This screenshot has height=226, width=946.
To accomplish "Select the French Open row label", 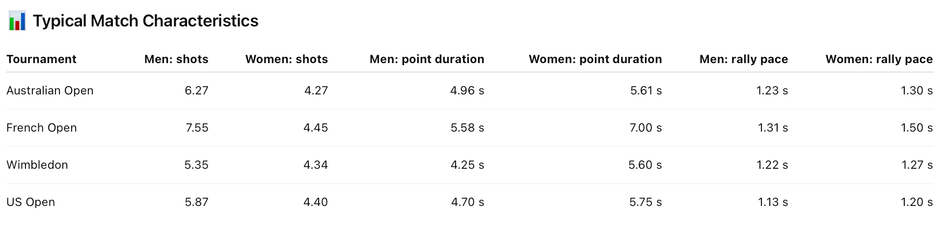I will [42, 128].
